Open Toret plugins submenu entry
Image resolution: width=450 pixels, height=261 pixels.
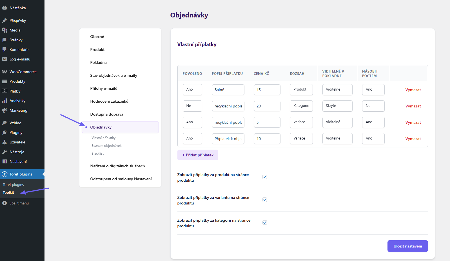click(x=13, y=184)
